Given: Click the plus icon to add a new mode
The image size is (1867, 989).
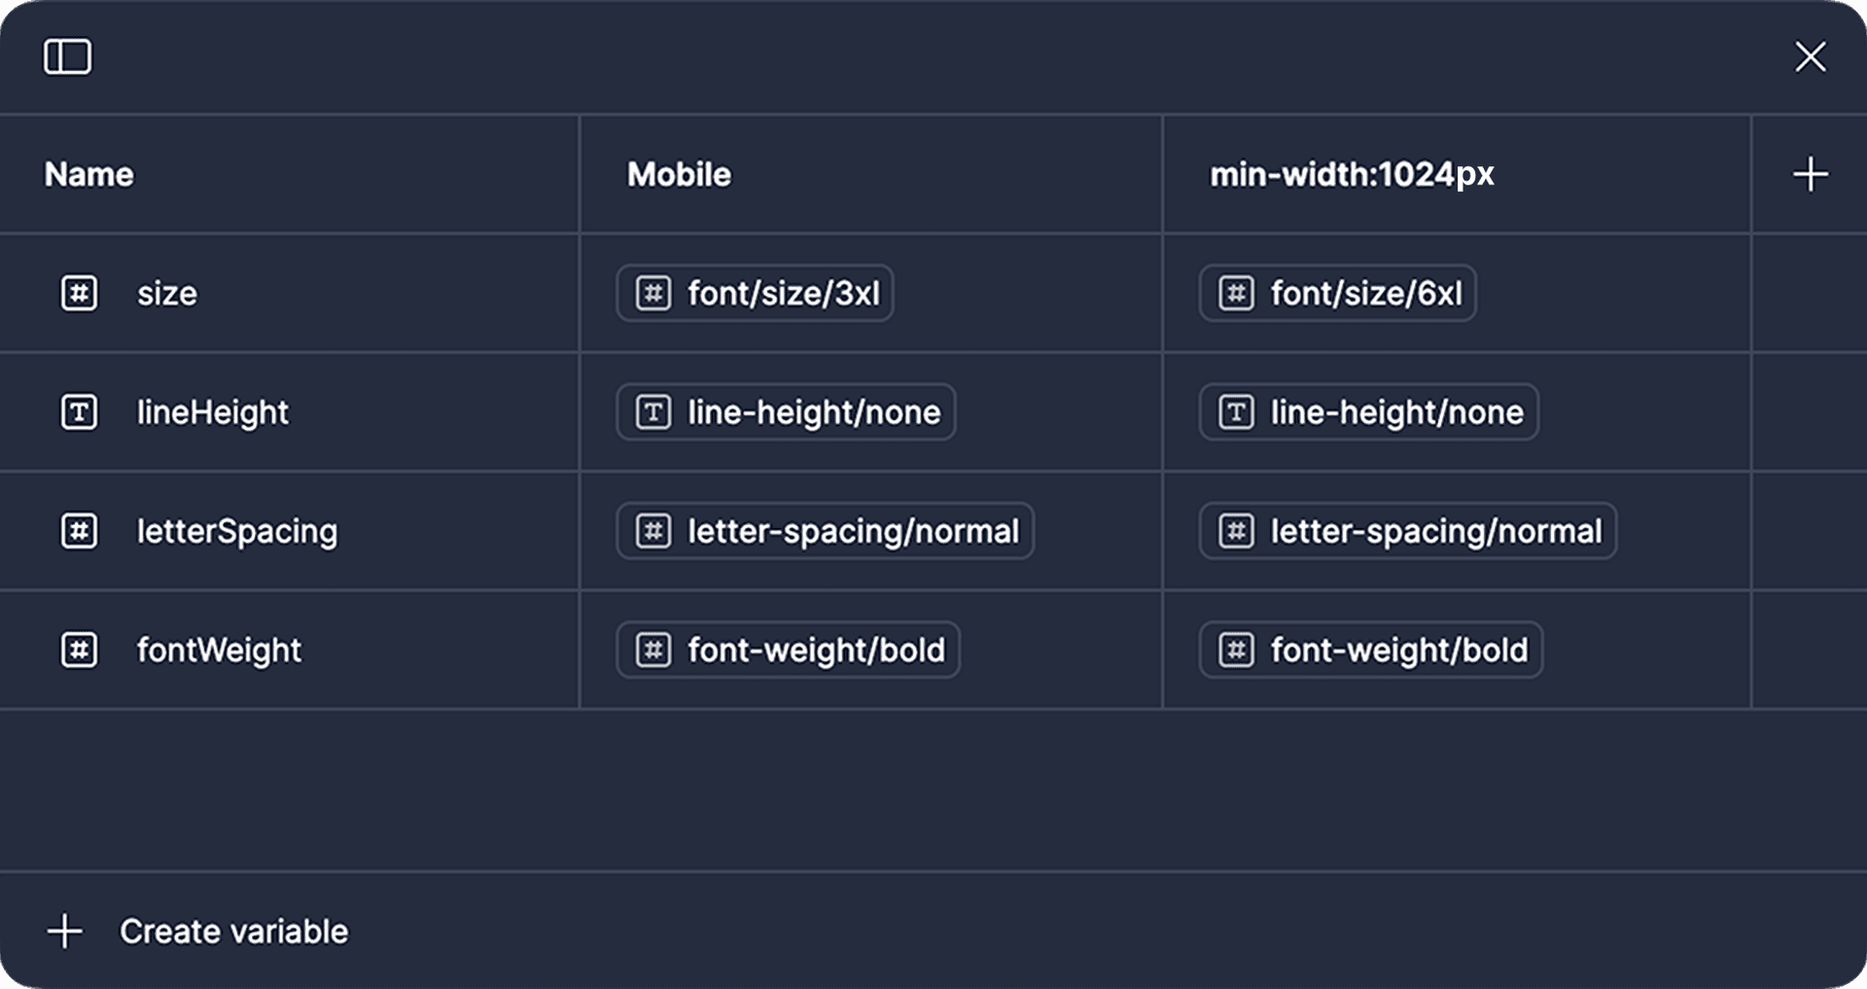Looking at the screenshot, I should pos(1811,174).
